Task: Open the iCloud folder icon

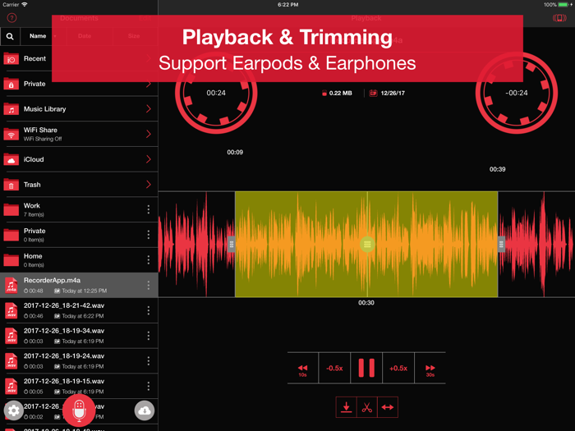Action: coord(11,160)
